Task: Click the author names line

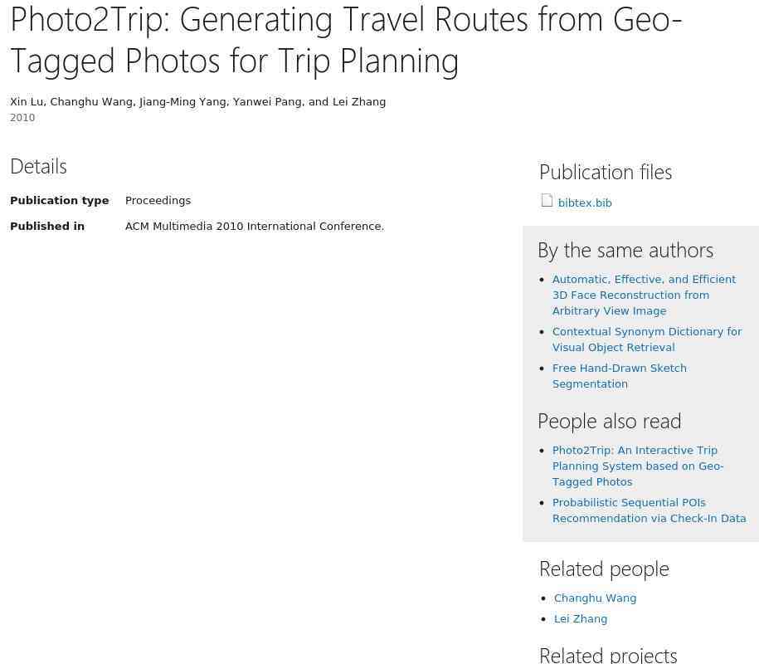Action: [197, 102]
